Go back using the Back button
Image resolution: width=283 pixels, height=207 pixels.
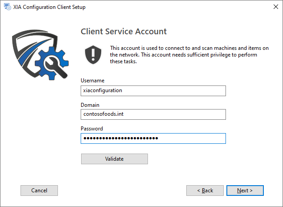pyautogui.click(x=205, y=191)
